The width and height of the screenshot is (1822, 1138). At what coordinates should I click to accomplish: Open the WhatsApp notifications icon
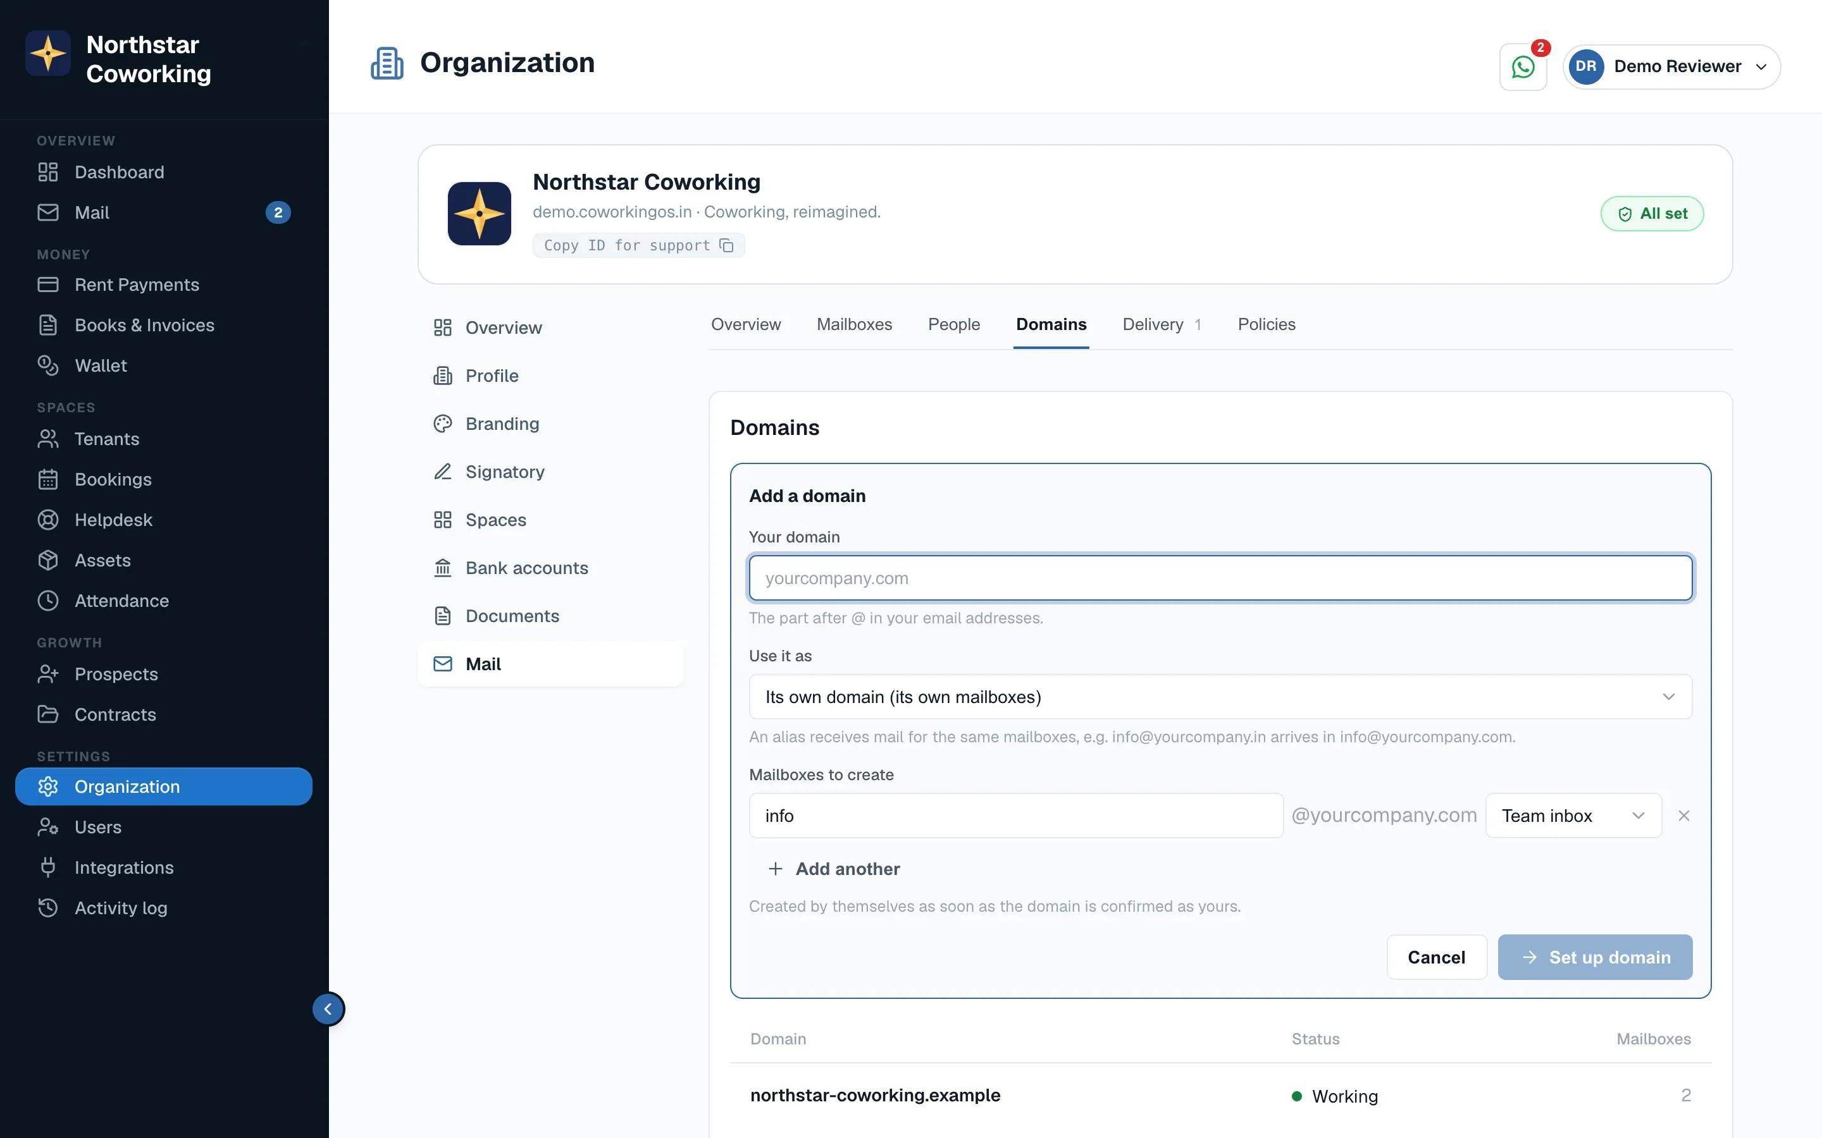(1522, 67)
